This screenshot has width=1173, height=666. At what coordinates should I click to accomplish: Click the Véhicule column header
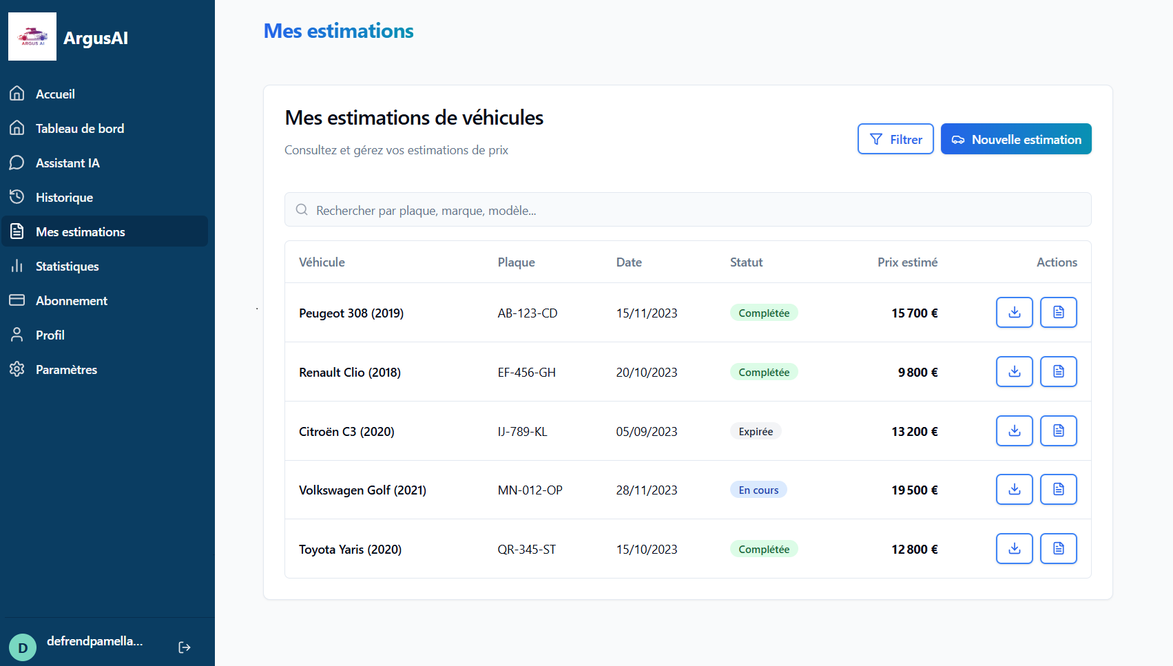pyautogui.click(x=322, y=262)
